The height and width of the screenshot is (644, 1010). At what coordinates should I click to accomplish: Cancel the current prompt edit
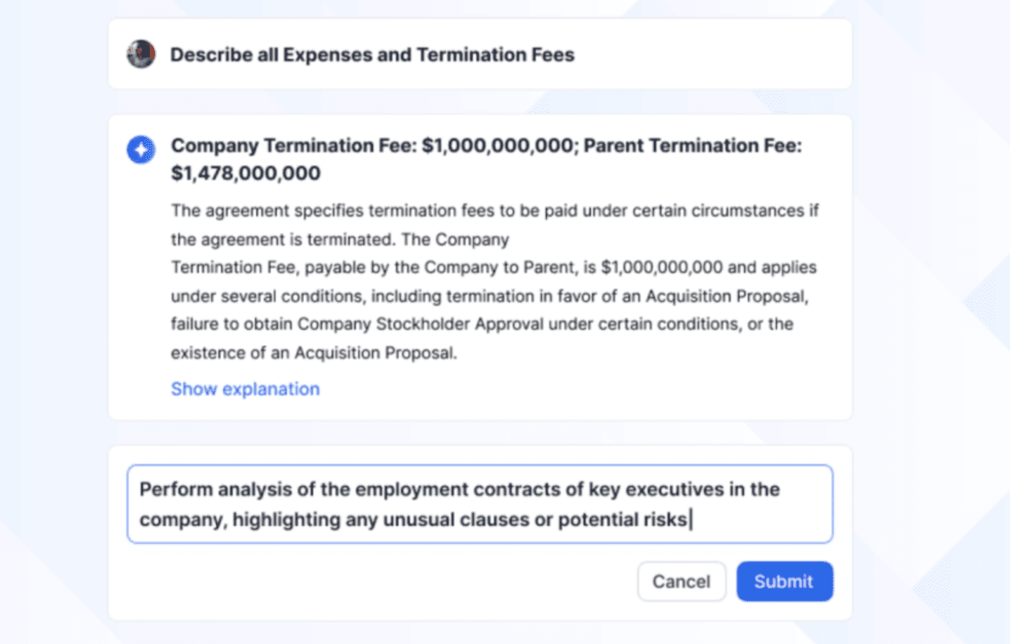(x=682, y=581)
